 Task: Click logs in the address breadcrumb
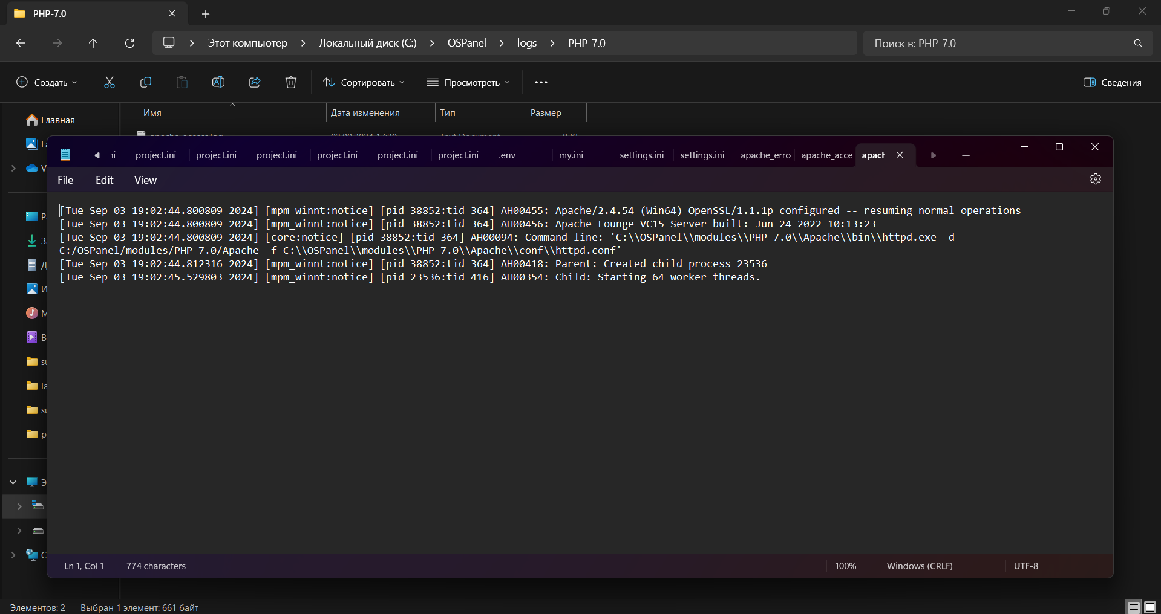tap(527, 43)
